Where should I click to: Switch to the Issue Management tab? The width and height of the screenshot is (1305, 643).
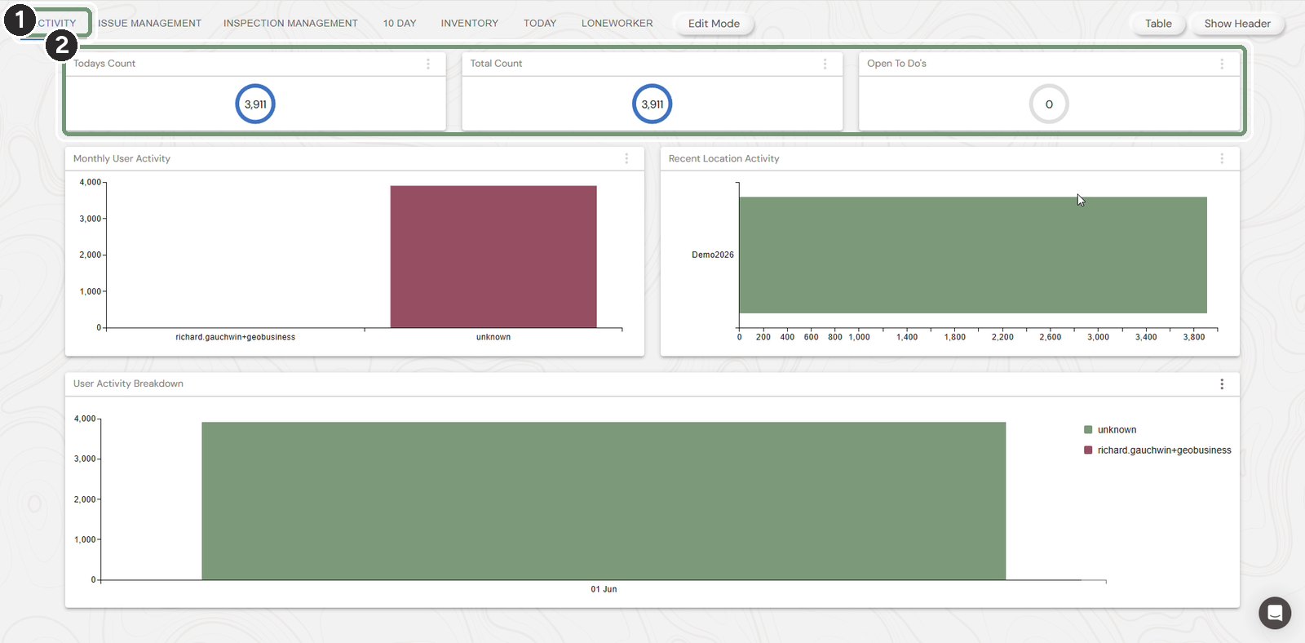149,24
